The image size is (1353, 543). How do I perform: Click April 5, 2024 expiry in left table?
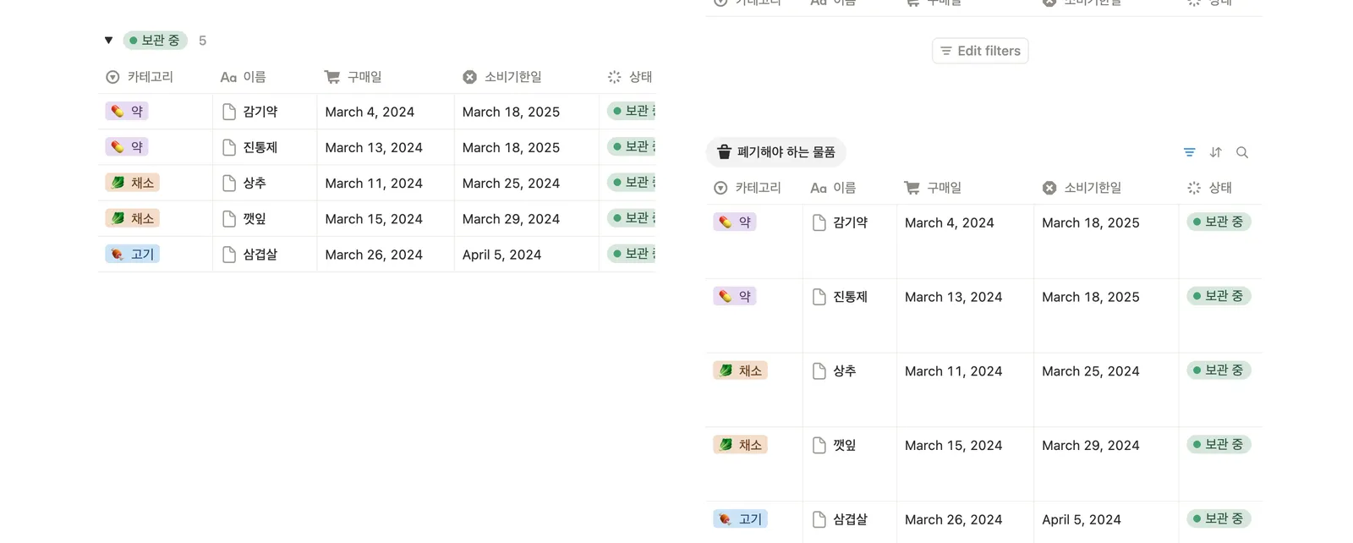tap(501, 254)
